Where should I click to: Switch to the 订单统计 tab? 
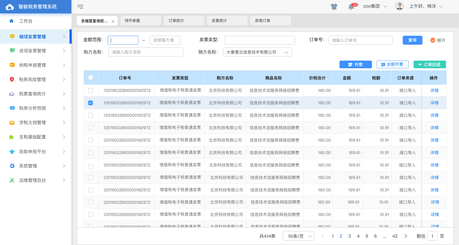184,20
